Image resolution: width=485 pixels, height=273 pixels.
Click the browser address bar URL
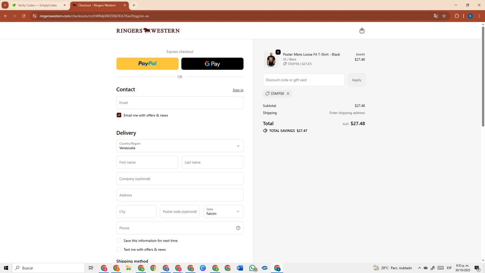(94, 16)
